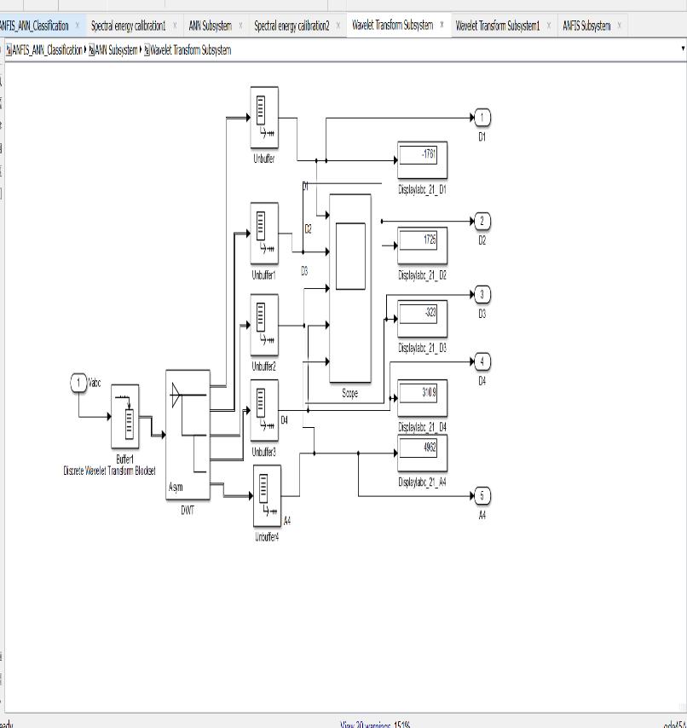The height and width of the screenshot is (728, 687).
Task: Switch to ANFIS Subsystem tab
Action: [586, 26]
